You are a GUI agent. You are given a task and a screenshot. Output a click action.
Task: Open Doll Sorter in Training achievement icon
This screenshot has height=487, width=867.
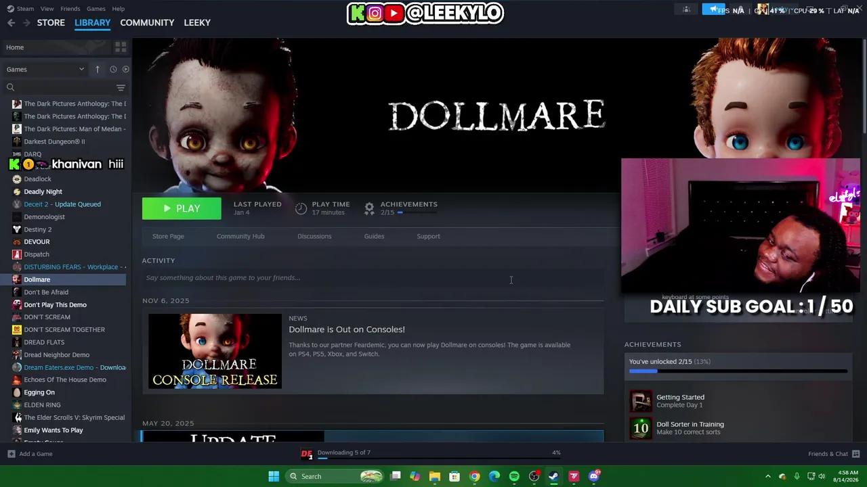coord(641,428)
